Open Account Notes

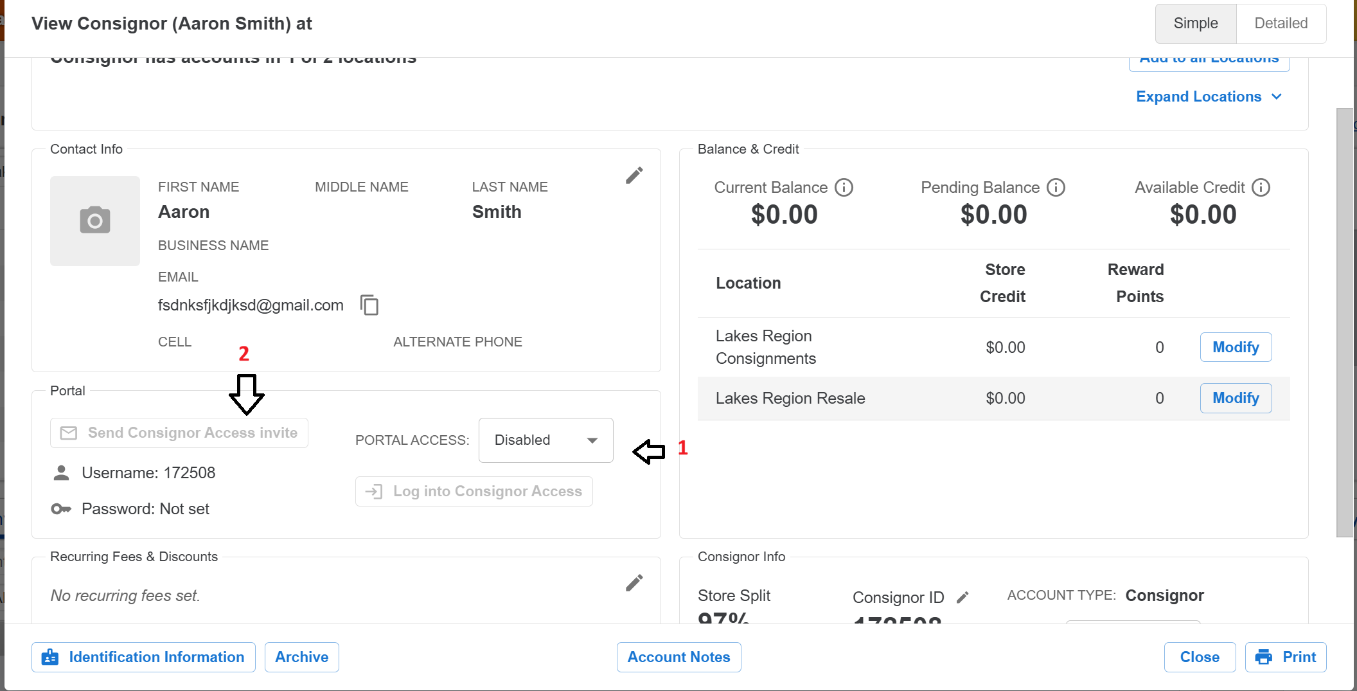678,657
